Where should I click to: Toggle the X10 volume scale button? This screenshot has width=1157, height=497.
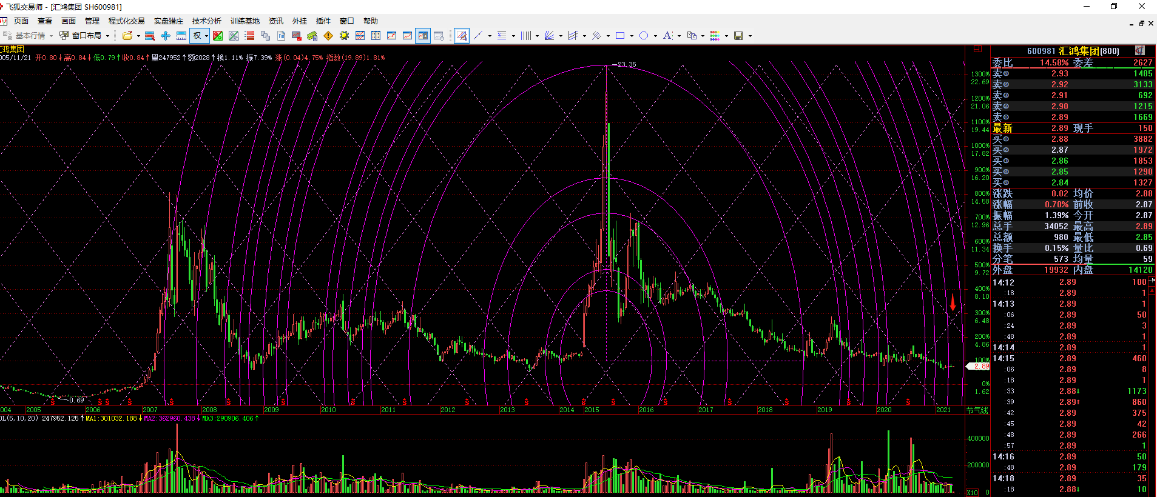pyautogui.click(x=972, y=492)
